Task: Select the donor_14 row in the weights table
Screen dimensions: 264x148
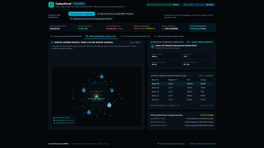Action: pos(181,92)
